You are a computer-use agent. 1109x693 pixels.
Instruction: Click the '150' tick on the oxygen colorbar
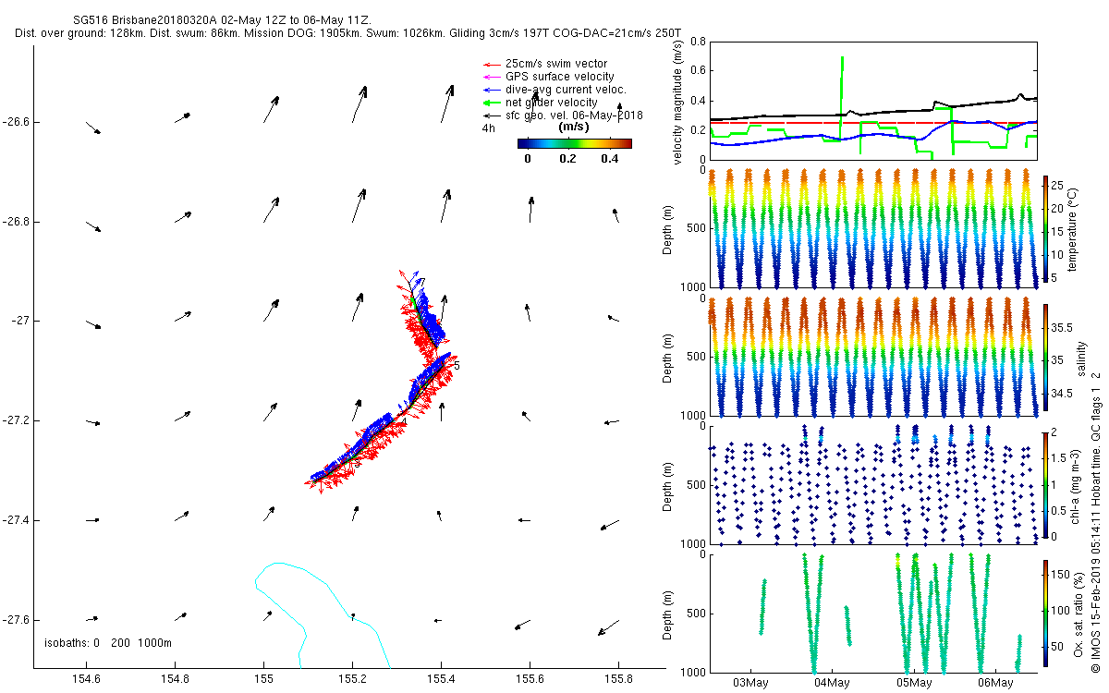[x=1059, y=573]
